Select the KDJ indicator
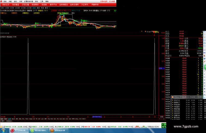206x133 pixels. pos(64,119)
